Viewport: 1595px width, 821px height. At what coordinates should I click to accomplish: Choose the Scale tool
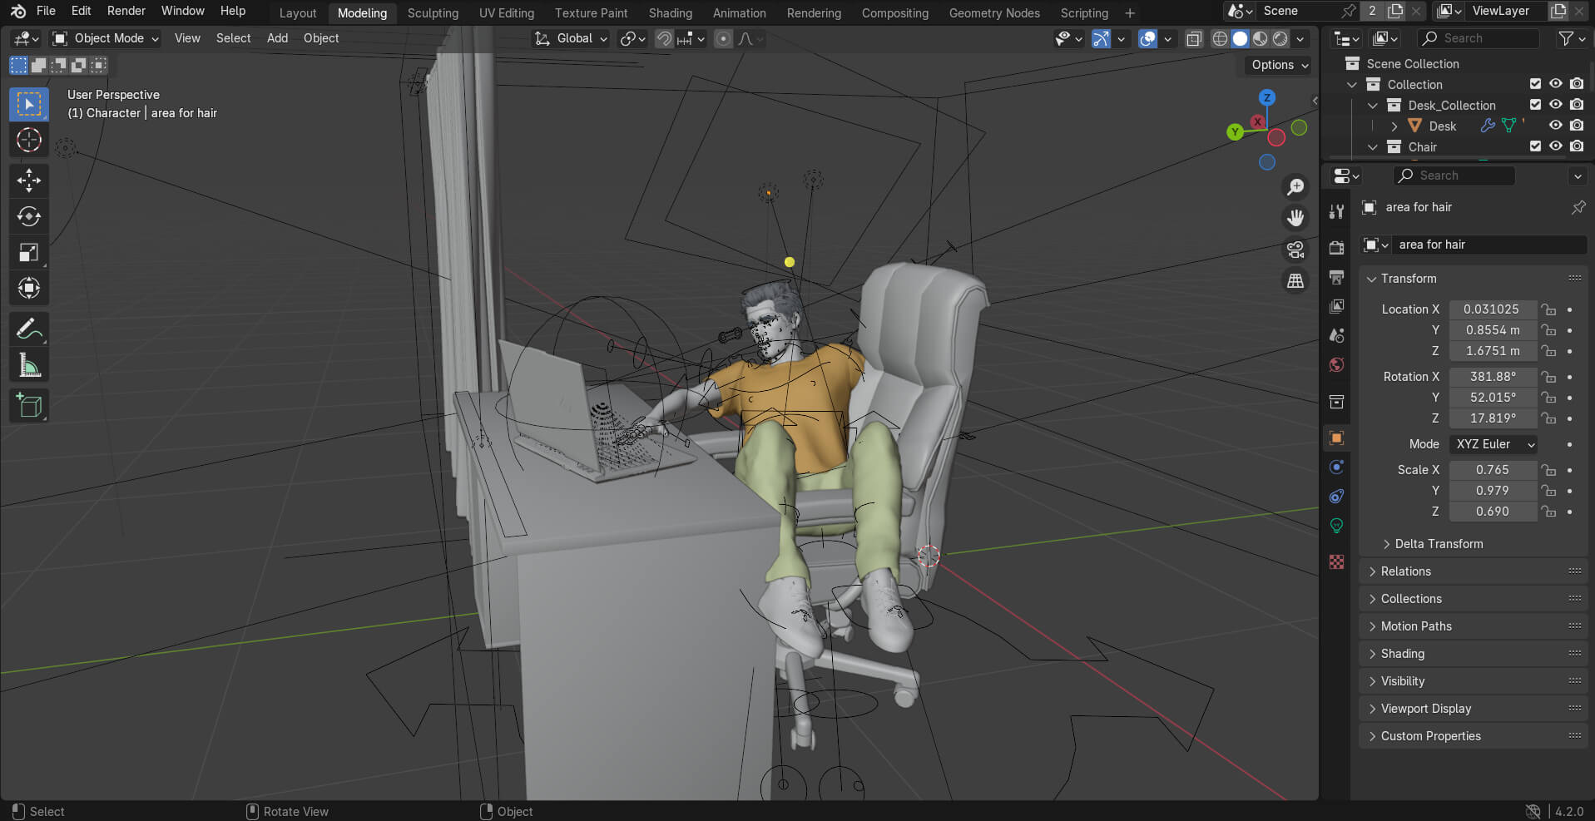click(29, 252)
